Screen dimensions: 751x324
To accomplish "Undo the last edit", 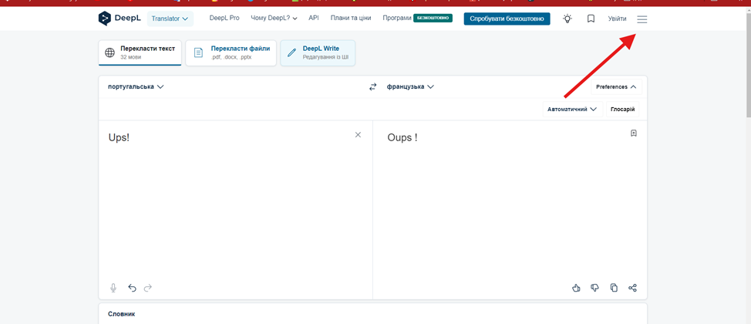I will tap(132, 288).
